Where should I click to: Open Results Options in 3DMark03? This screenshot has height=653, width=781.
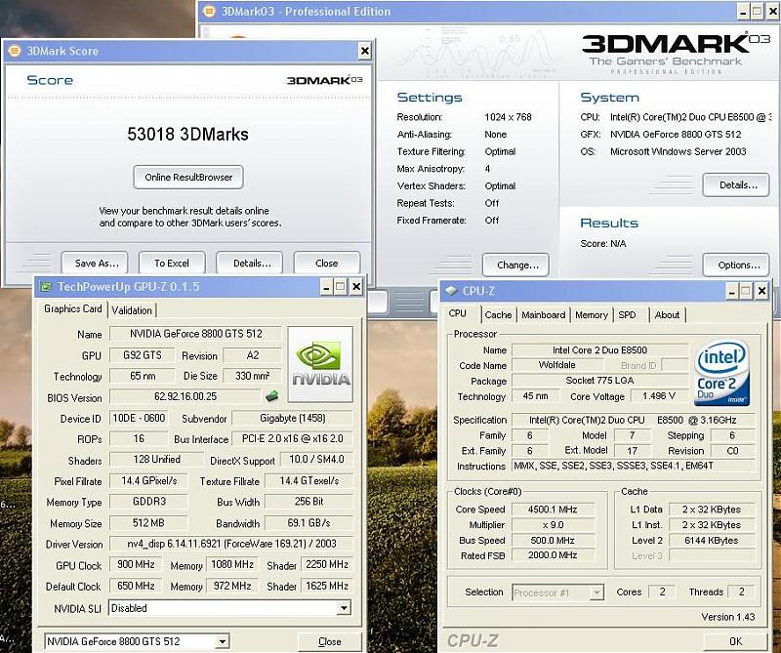[736, 265]
